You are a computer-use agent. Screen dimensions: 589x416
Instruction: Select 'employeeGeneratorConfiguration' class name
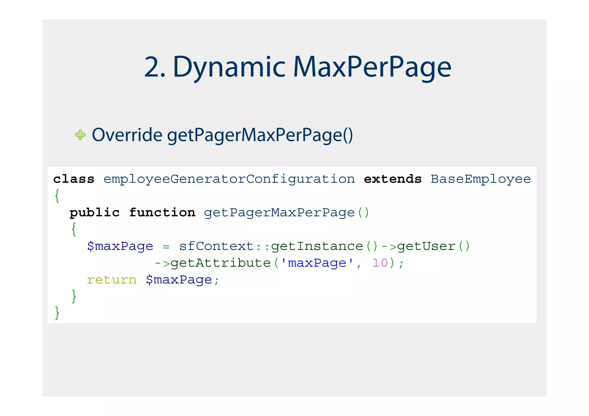click(x=229, y=180)
